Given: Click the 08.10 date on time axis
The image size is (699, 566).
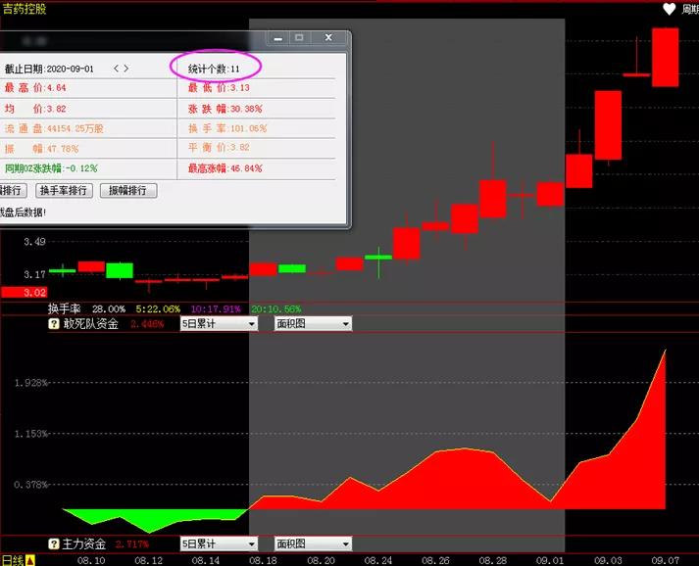Looking at the screenshot, I should [x=91, y=561].
